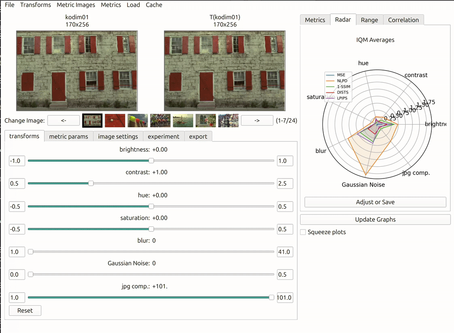This screenshot has height=333, width=454.
Task: Open the Metric Images menu
Action: coord(76,5)
